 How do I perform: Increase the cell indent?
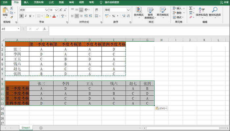tap(90, 16)
